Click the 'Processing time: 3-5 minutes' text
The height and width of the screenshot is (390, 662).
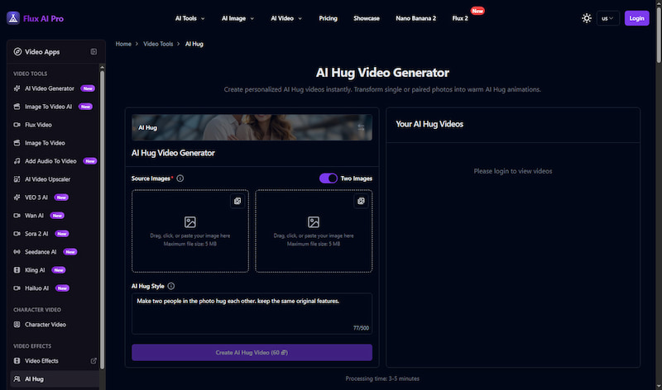click(x=382, y=378)
